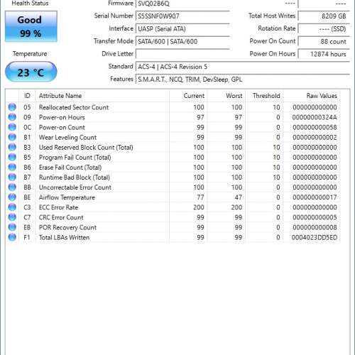Click the status orb for POR Recovery Count
This screenshot has height=355, width=355.
pos(12,227)
